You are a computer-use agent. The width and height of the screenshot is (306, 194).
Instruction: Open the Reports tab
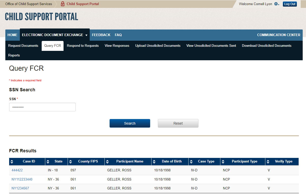pos(14,55)
